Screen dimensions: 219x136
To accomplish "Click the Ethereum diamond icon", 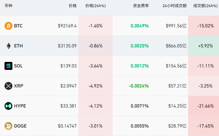I will 8,46.
